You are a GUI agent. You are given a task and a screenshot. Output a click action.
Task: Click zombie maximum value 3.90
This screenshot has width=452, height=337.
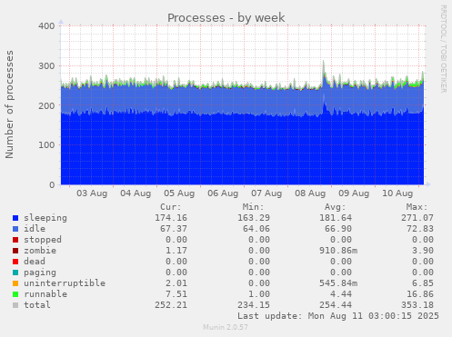coord(423,251)
